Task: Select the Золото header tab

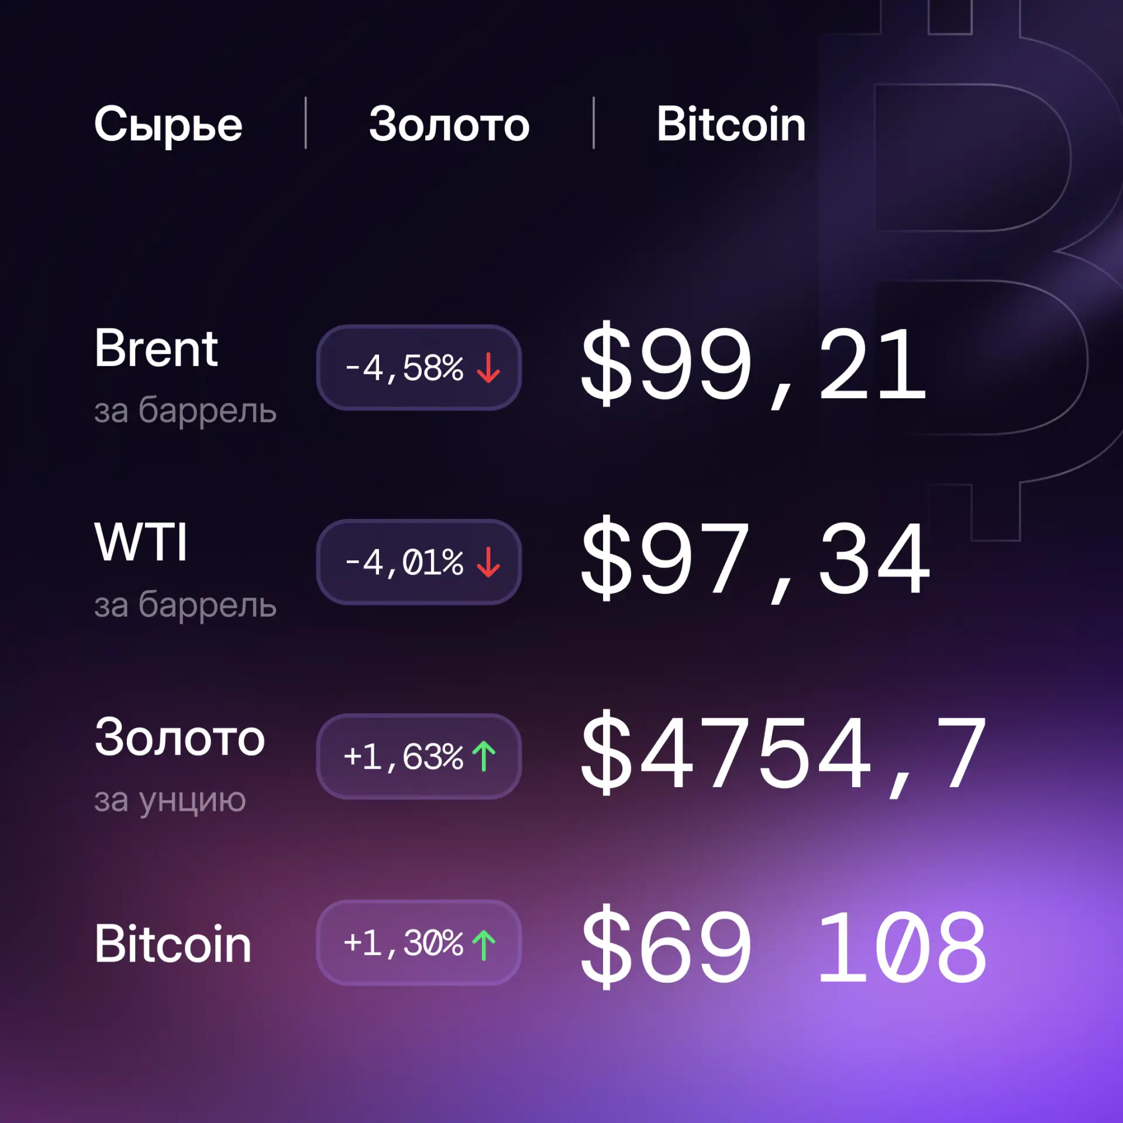Action: click(449, 124)
